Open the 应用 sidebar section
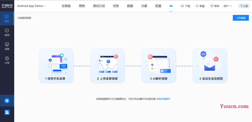Image resolution: width=252 pixels, height=122 pixels. tap(7, 32)
